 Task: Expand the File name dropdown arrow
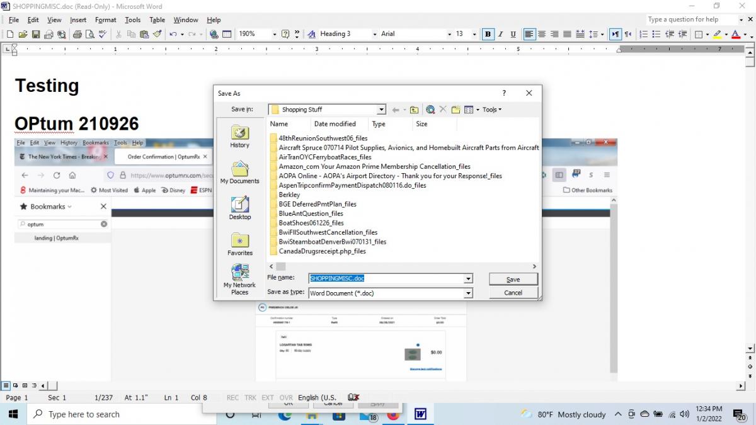pos(468,278)
